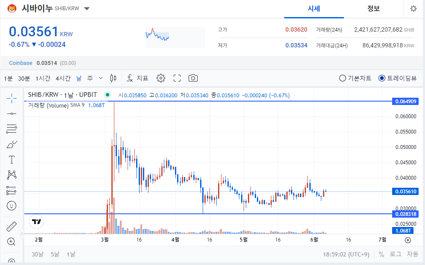Set the interval to 날 (daily)

coord(79,79)
